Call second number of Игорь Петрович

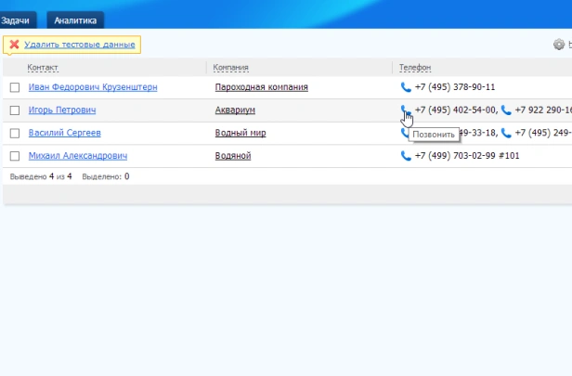coord(506,110)
